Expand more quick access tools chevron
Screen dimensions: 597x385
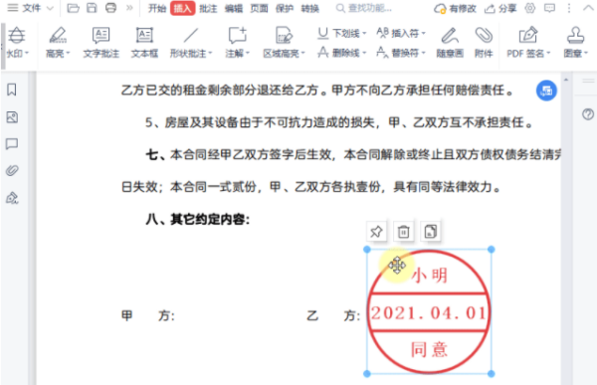tap(129, 8)
